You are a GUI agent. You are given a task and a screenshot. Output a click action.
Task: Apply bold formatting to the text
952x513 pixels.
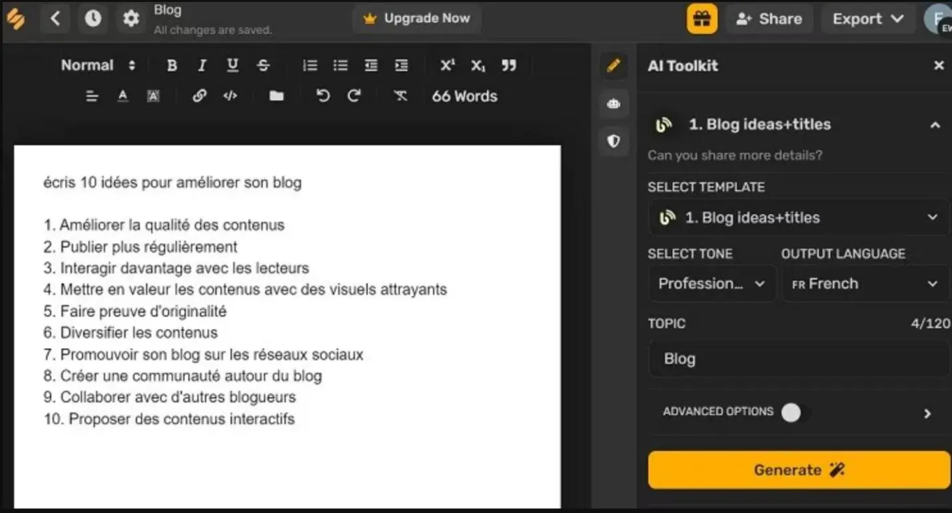point(171,65)
